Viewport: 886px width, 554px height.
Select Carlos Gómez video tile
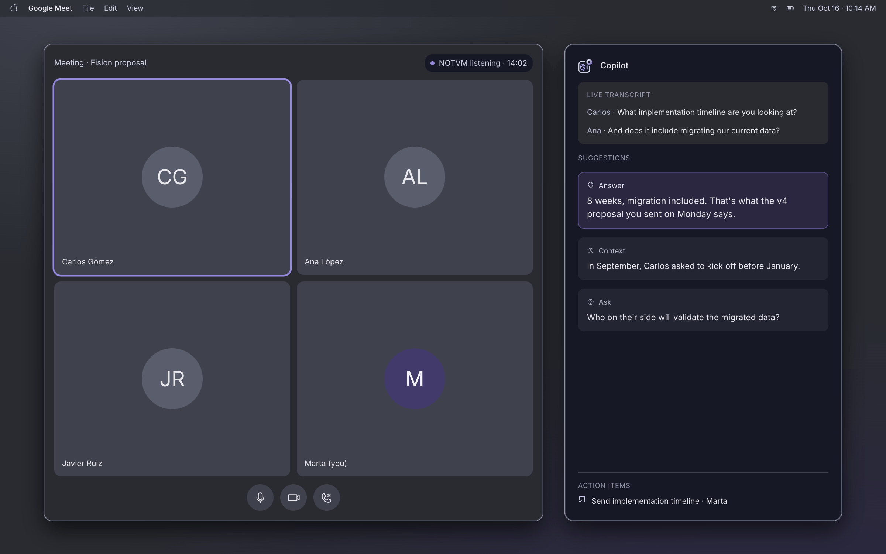[172, 177]
